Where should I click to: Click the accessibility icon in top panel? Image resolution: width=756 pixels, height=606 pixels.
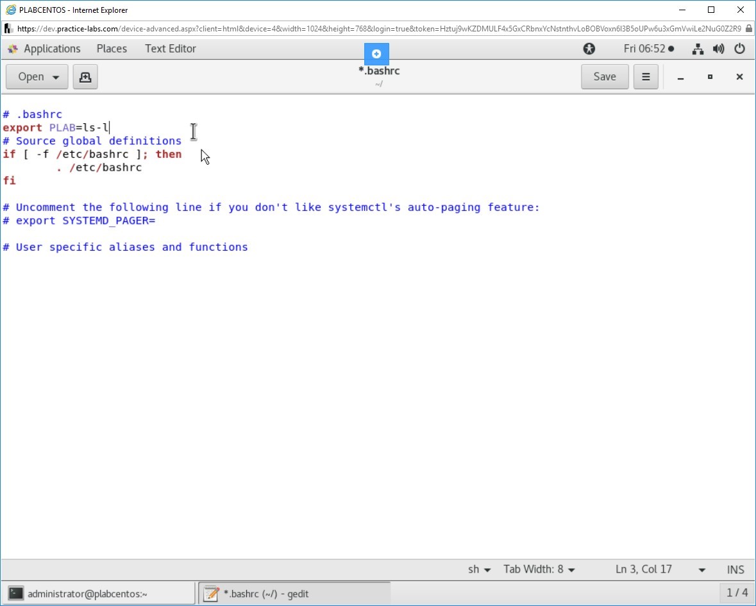tap(589, 49)
